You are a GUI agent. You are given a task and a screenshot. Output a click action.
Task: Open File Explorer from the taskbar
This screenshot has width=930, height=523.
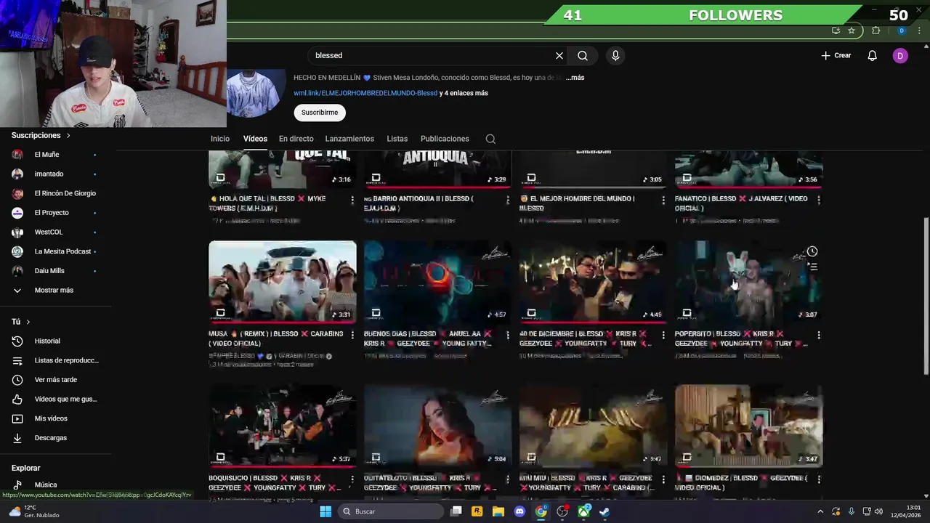click(x=498, y=511)
